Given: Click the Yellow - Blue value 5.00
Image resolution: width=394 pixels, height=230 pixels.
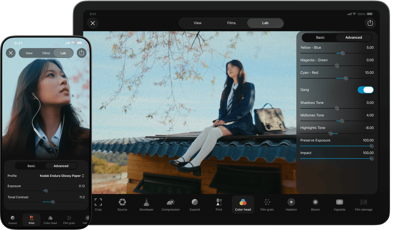Looking at the screenshot, I should [370, 48].
